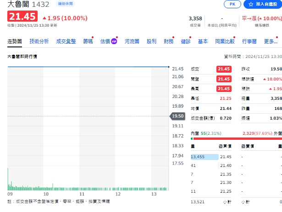Click the 運動休閒 category tag

[65, 4]
